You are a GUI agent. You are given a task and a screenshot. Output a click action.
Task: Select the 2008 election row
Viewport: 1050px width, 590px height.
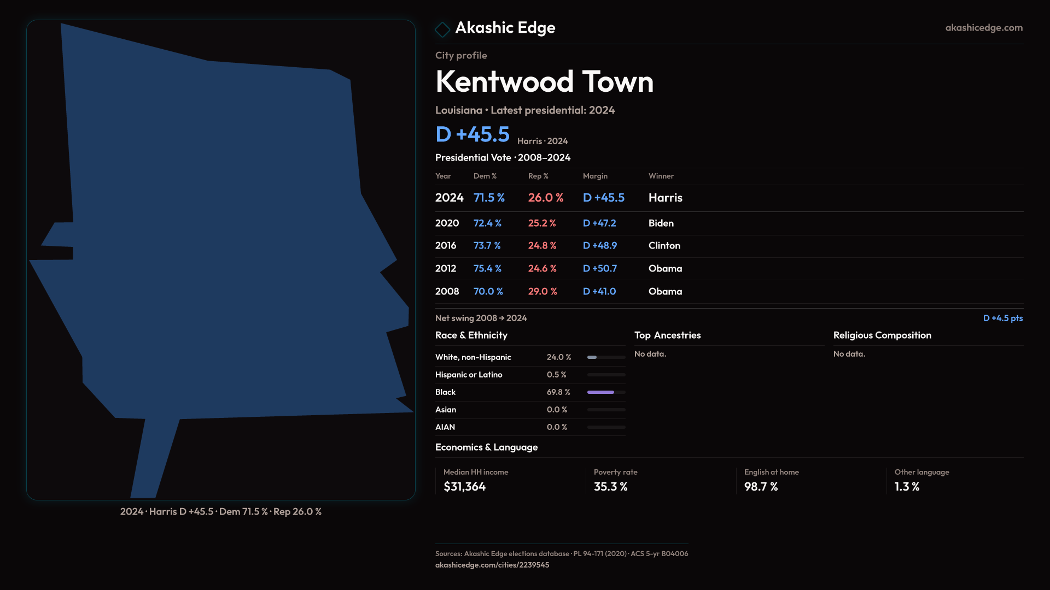pyautogui.click(x=558, y=292)
